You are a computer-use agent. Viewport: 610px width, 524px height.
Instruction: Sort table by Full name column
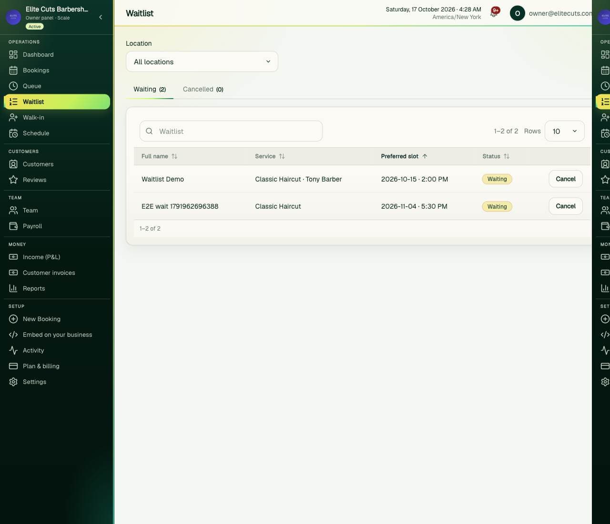tap(159, 156)
